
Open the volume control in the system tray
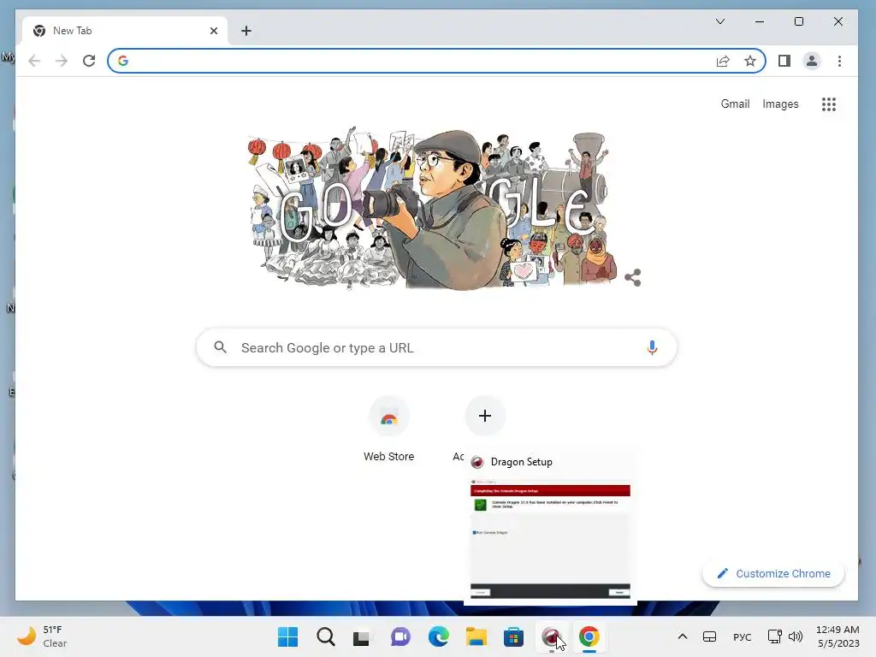tap(796, 636)
